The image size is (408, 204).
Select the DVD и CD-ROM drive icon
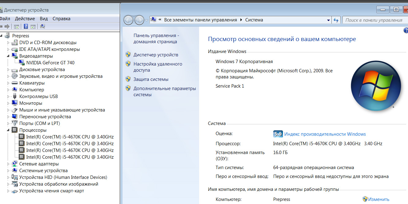14,43
